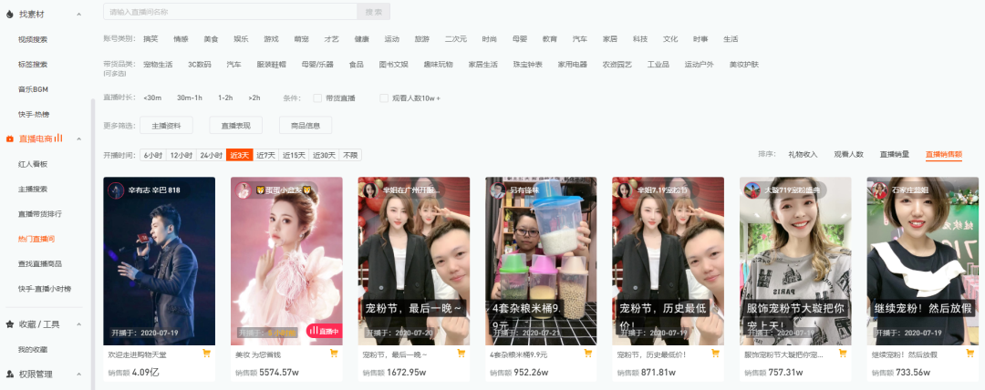
Task: Open the 商品信息 filter dropdown
Action: 306,126
